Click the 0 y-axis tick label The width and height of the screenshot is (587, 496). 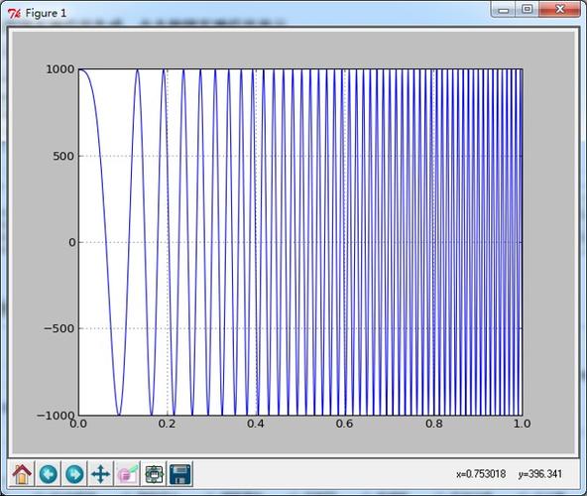tap(71, 242)
